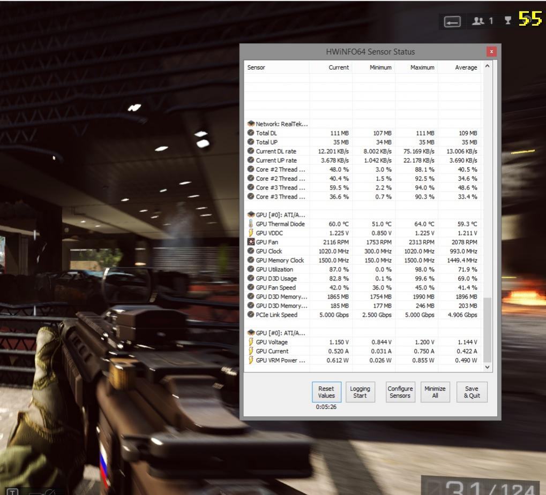The width and height of the screenshot is (546, 495).
Task: Select the GPU Thermal Diode row label
Action: pyautogui.click(x=280, y=224)
